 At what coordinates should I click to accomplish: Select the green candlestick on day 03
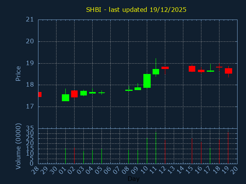[83, 93]
